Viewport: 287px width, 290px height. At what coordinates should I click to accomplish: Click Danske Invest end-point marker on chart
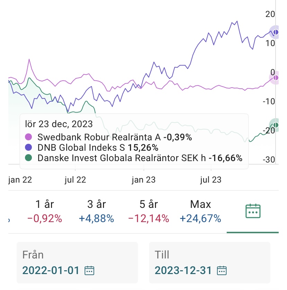click(276, 125)
